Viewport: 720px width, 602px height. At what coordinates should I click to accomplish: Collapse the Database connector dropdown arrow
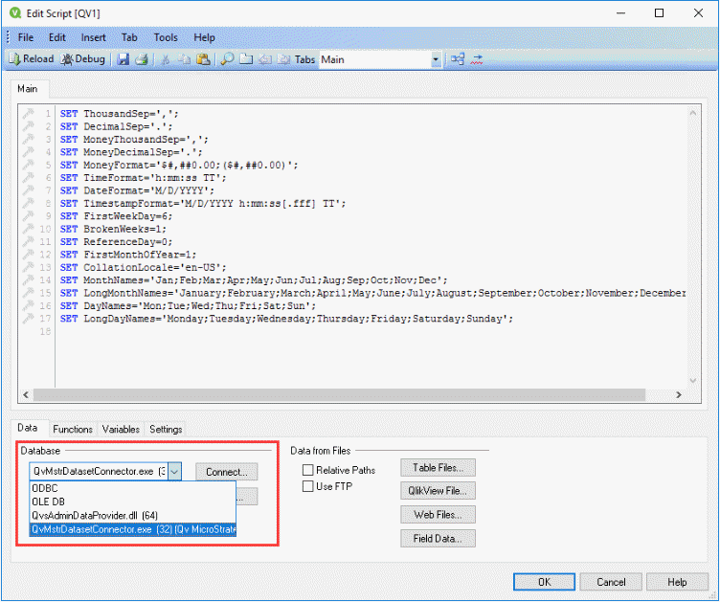coord(173,471)
